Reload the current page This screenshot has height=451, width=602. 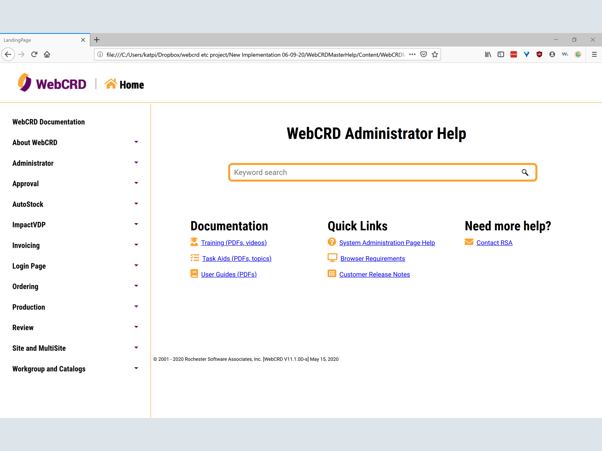pyautogui.click(x=34, y=54)
